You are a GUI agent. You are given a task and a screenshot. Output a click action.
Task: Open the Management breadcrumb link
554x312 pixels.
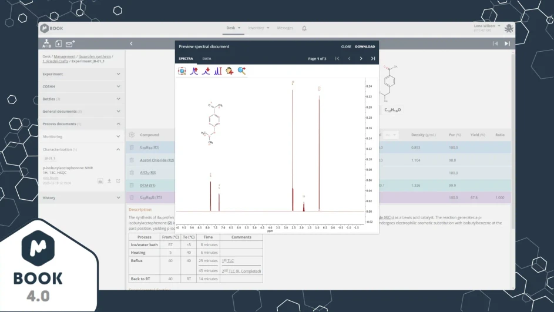[65, 56]
